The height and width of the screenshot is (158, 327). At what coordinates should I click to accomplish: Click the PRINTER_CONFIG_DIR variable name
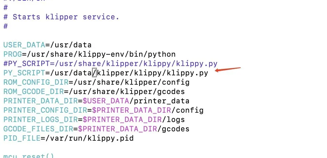[x=45, y=110]
